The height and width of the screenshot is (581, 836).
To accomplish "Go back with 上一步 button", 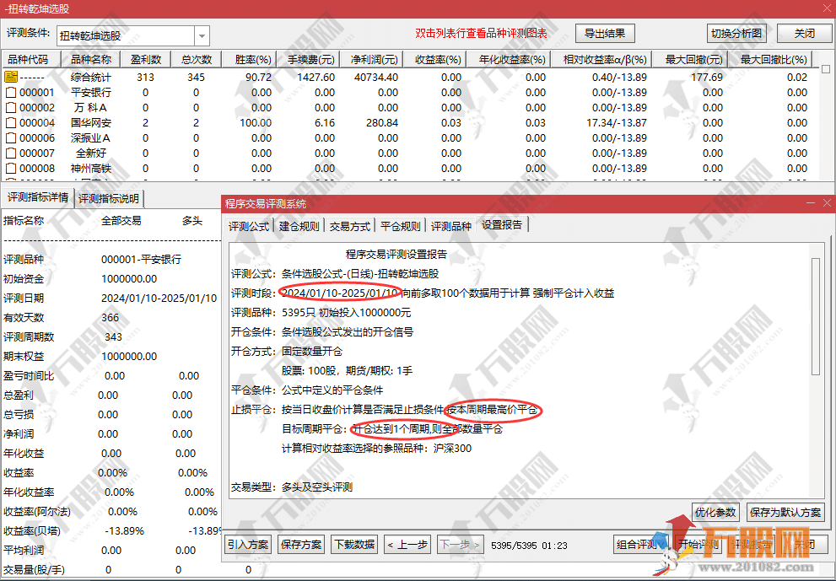I will [x=407, y=544].
